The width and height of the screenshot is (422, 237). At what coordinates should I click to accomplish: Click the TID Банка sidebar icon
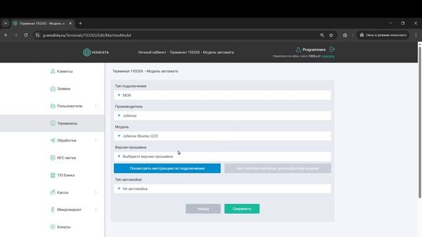tap(53, 175)
